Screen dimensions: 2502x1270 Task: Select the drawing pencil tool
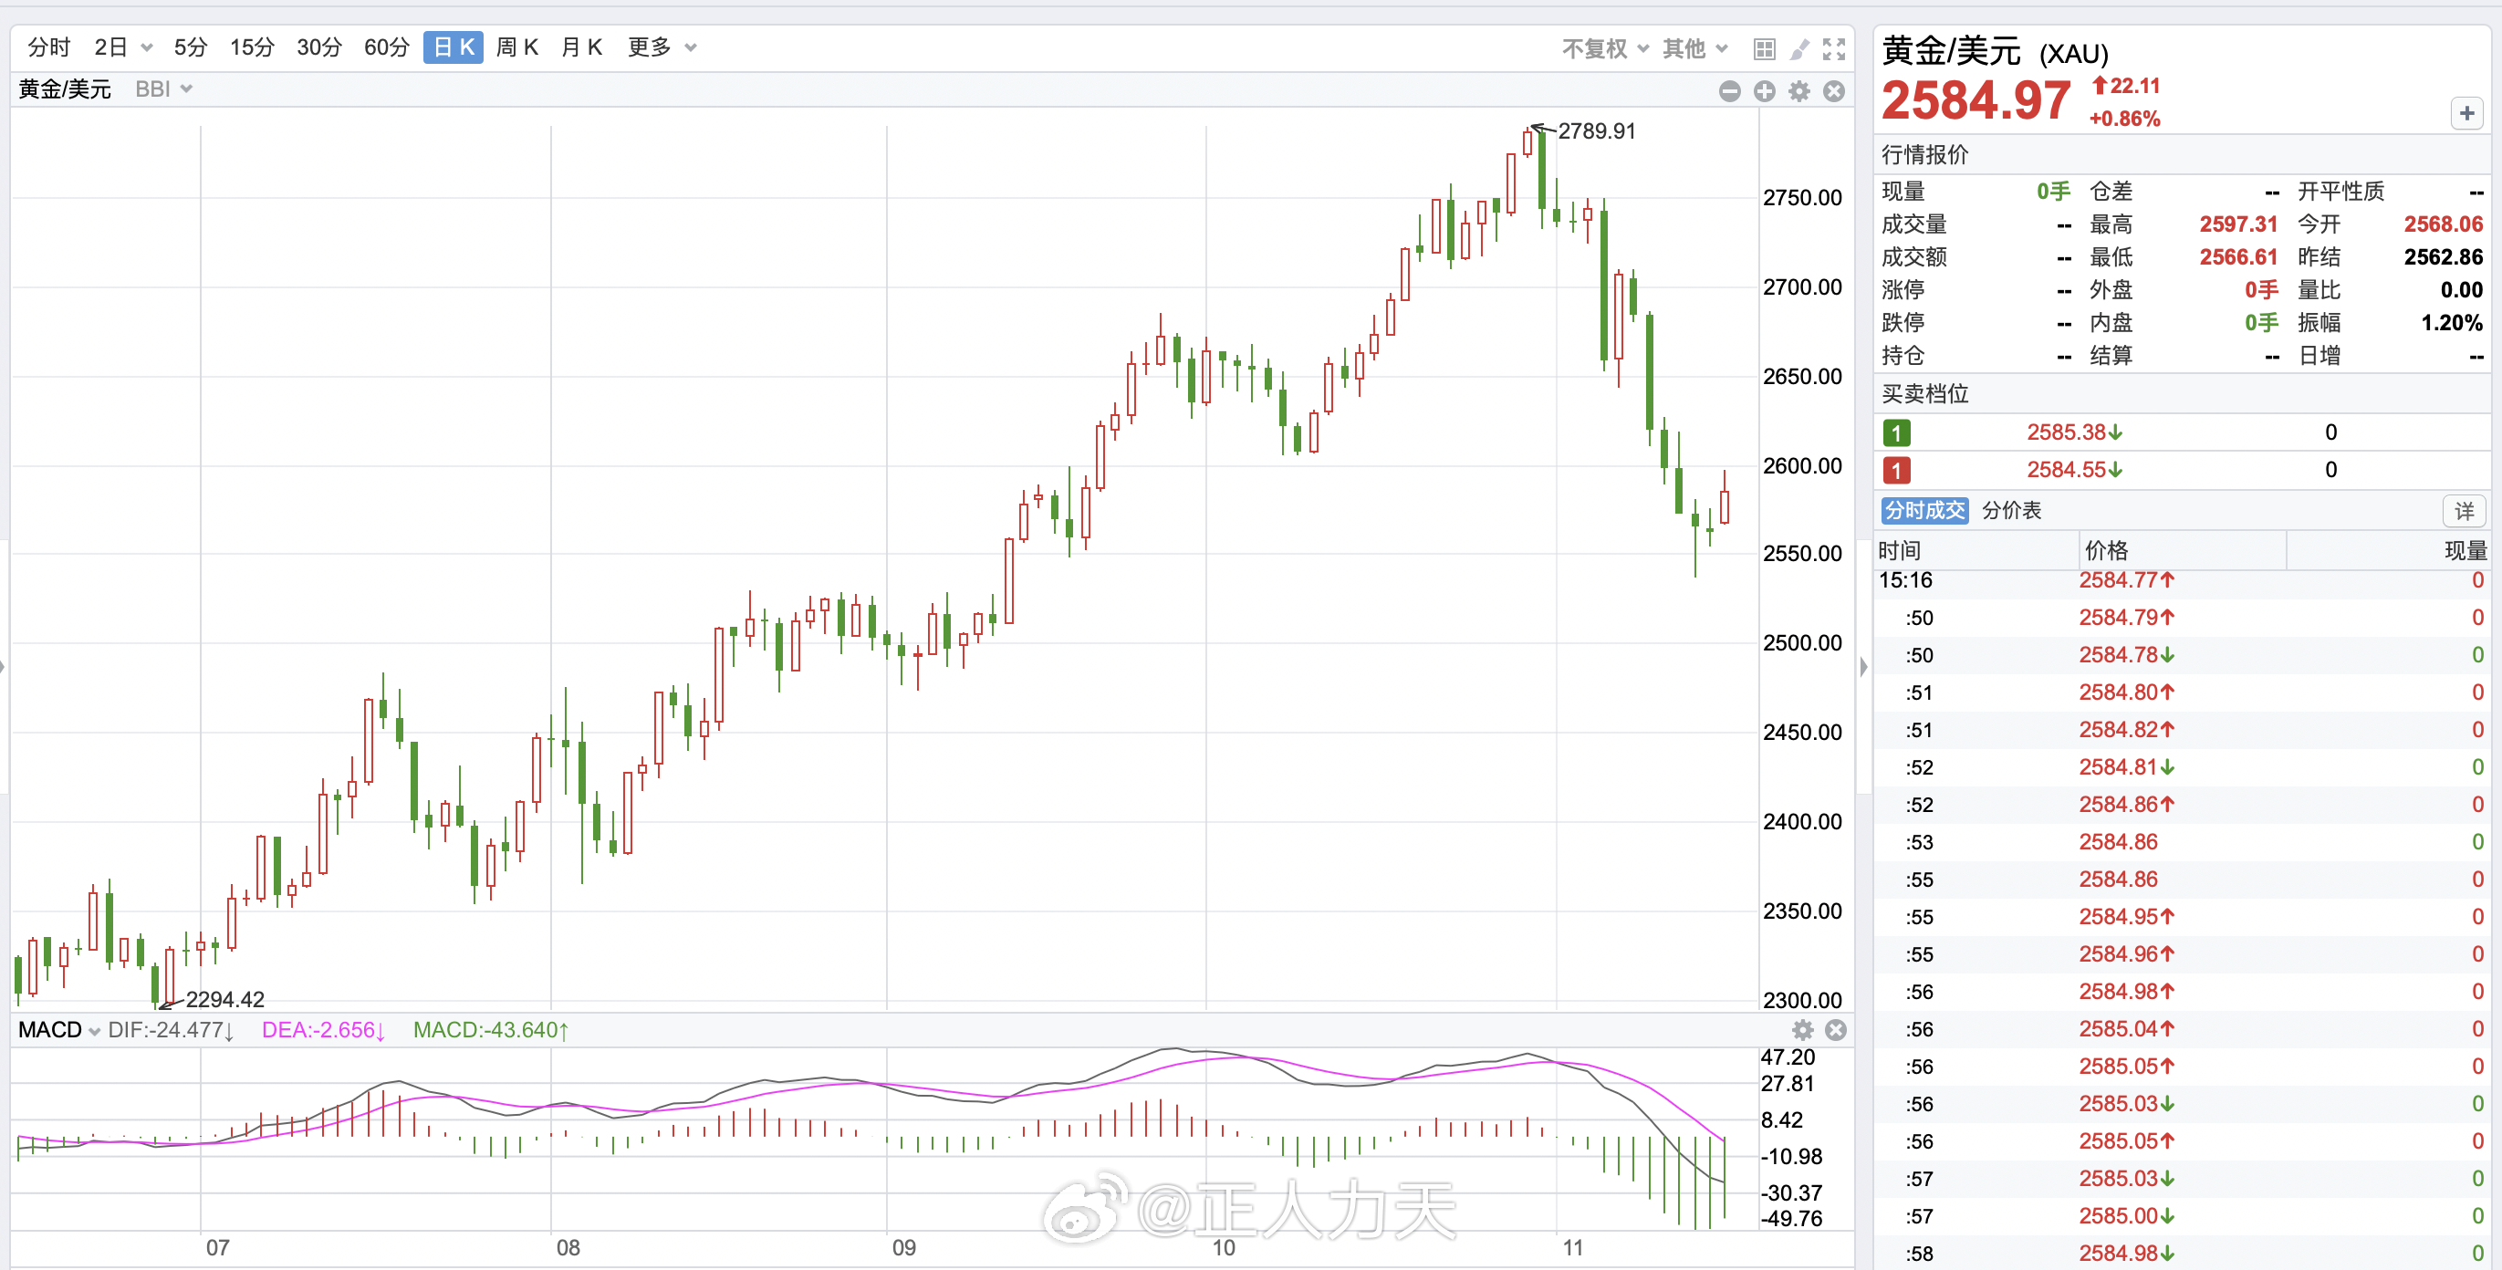1798,48
